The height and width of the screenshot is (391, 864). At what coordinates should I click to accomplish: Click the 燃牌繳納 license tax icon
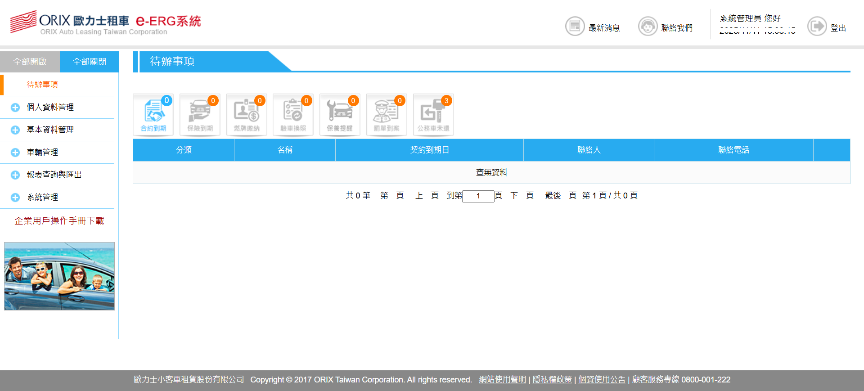tap(247, 115)
